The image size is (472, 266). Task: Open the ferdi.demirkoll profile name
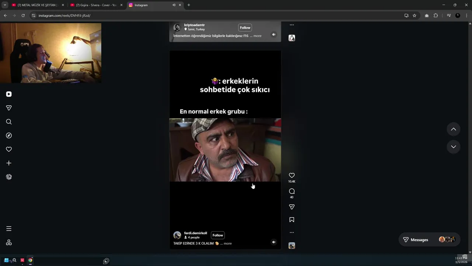point(195,233)
